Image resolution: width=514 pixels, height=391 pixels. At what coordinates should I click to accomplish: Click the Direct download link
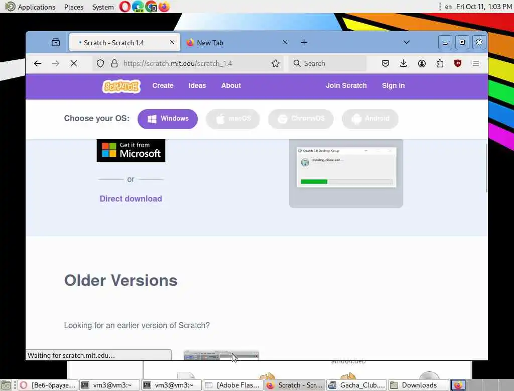pos(131,199)
